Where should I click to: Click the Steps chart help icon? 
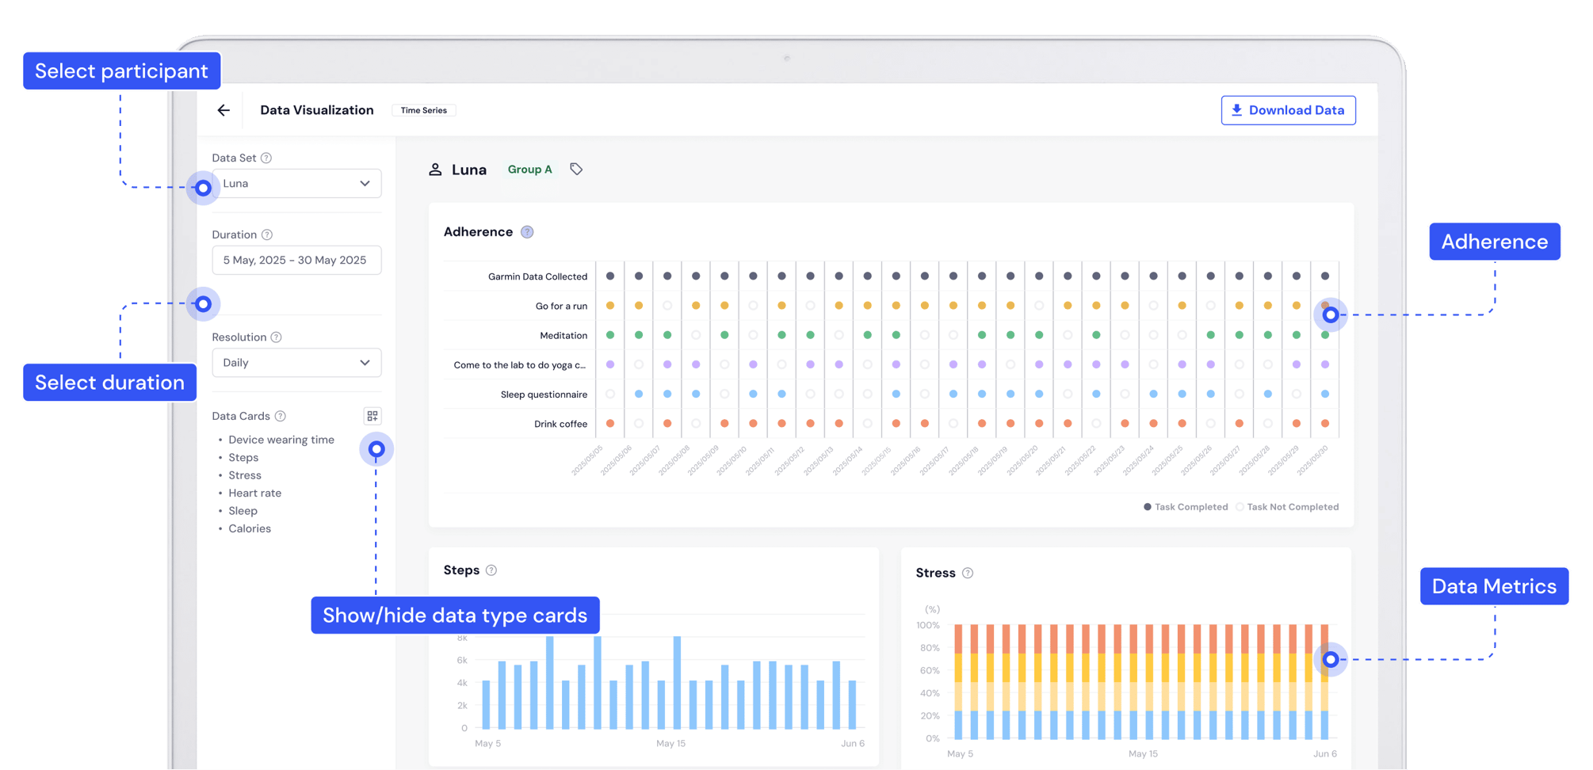point(491,570)
